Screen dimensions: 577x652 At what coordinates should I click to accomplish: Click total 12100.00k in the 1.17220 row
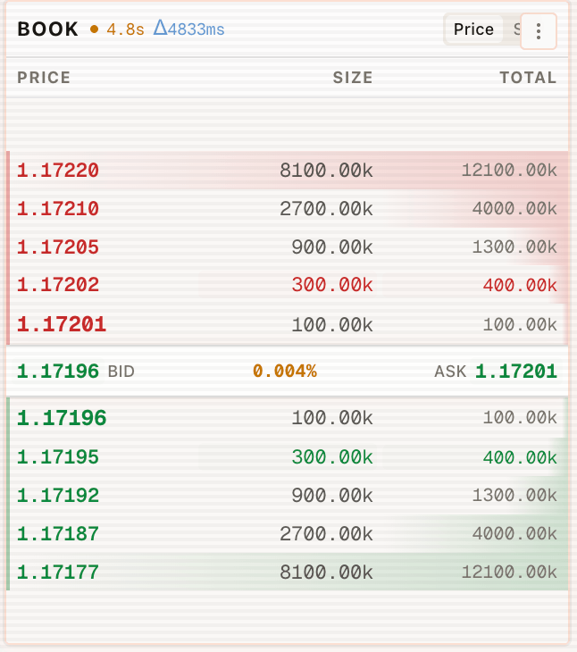coord(509,171)
